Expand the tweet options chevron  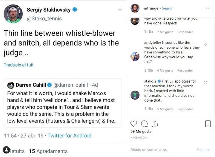click(120, 10)
